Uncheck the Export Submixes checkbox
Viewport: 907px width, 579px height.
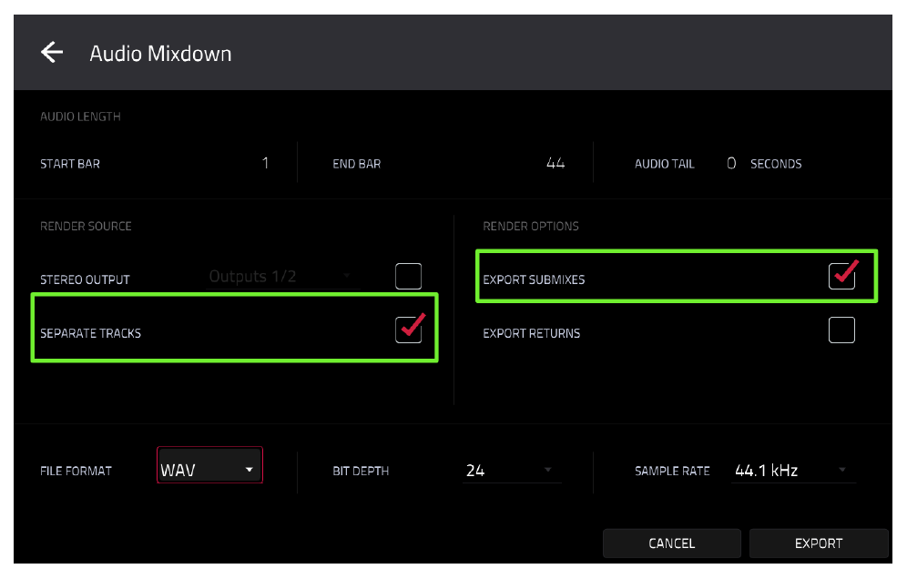pos(841,276)
